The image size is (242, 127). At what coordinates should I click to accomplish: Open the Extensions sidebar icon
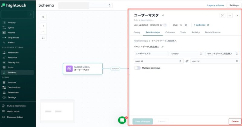(x=4, y=93)
